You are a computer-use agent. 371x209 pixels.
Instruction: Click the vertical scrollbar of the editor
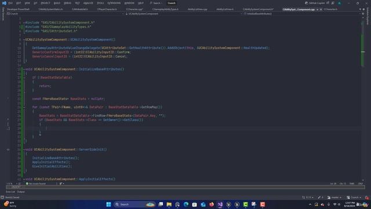point(363,99)
